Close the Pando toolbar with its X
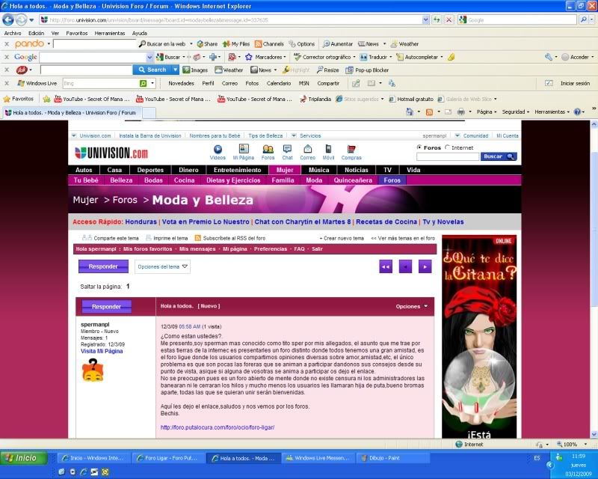Screen dimensions: 598x479 (x=7, y=44)
